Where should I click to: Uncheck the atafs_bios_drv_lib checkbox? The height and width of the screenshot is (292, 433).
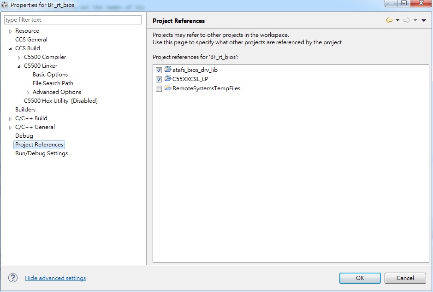click(159, 70)
